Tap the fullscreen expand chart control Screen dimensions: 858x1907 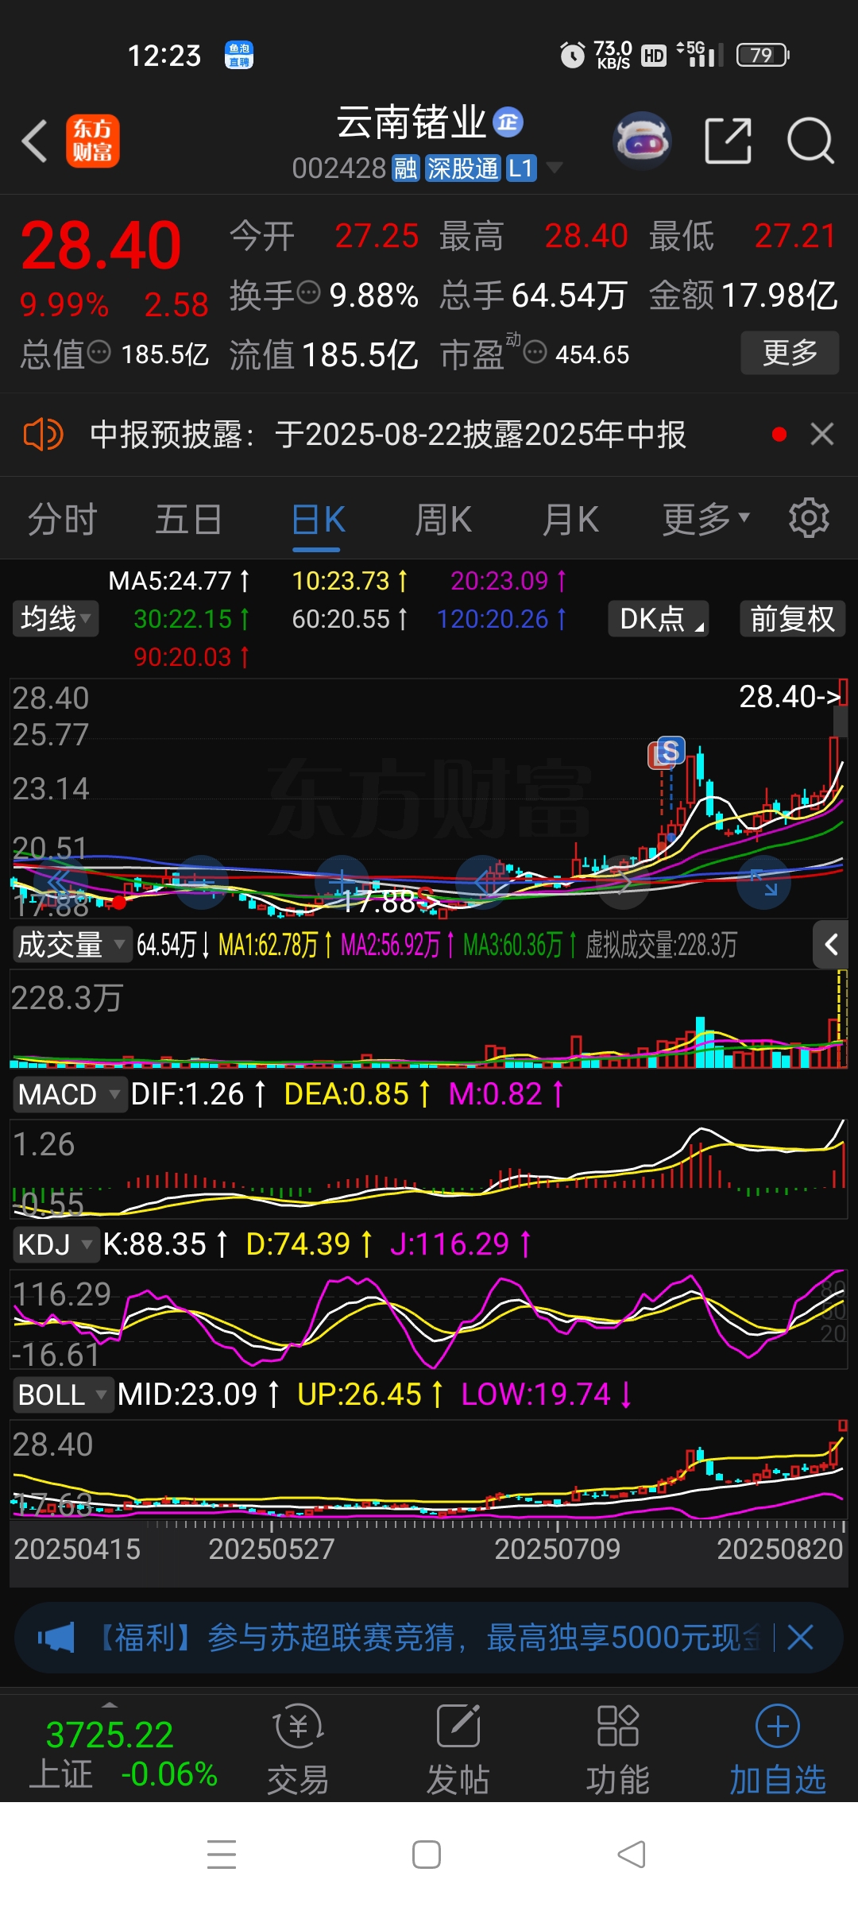pos(763,882)
